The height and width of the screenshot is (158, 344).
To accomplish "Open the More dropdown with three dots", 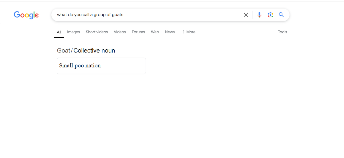I will coord(189,32).
